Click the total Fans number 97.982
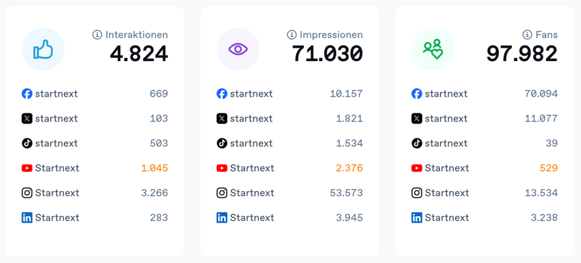Image resolution: width=581 pixels, height=263 pixels. 522,54
